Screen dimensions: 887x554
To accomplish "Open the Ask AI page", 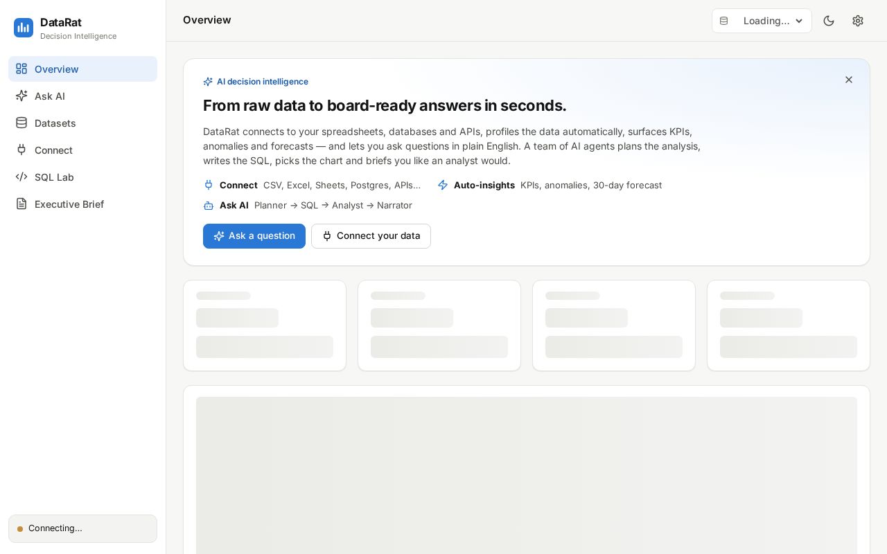I will pyautogui.click(x=82, y=96).
